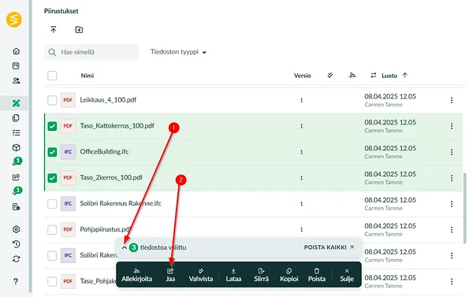
Task: Toggle the select-all checkbox in header
Action: 52,76
